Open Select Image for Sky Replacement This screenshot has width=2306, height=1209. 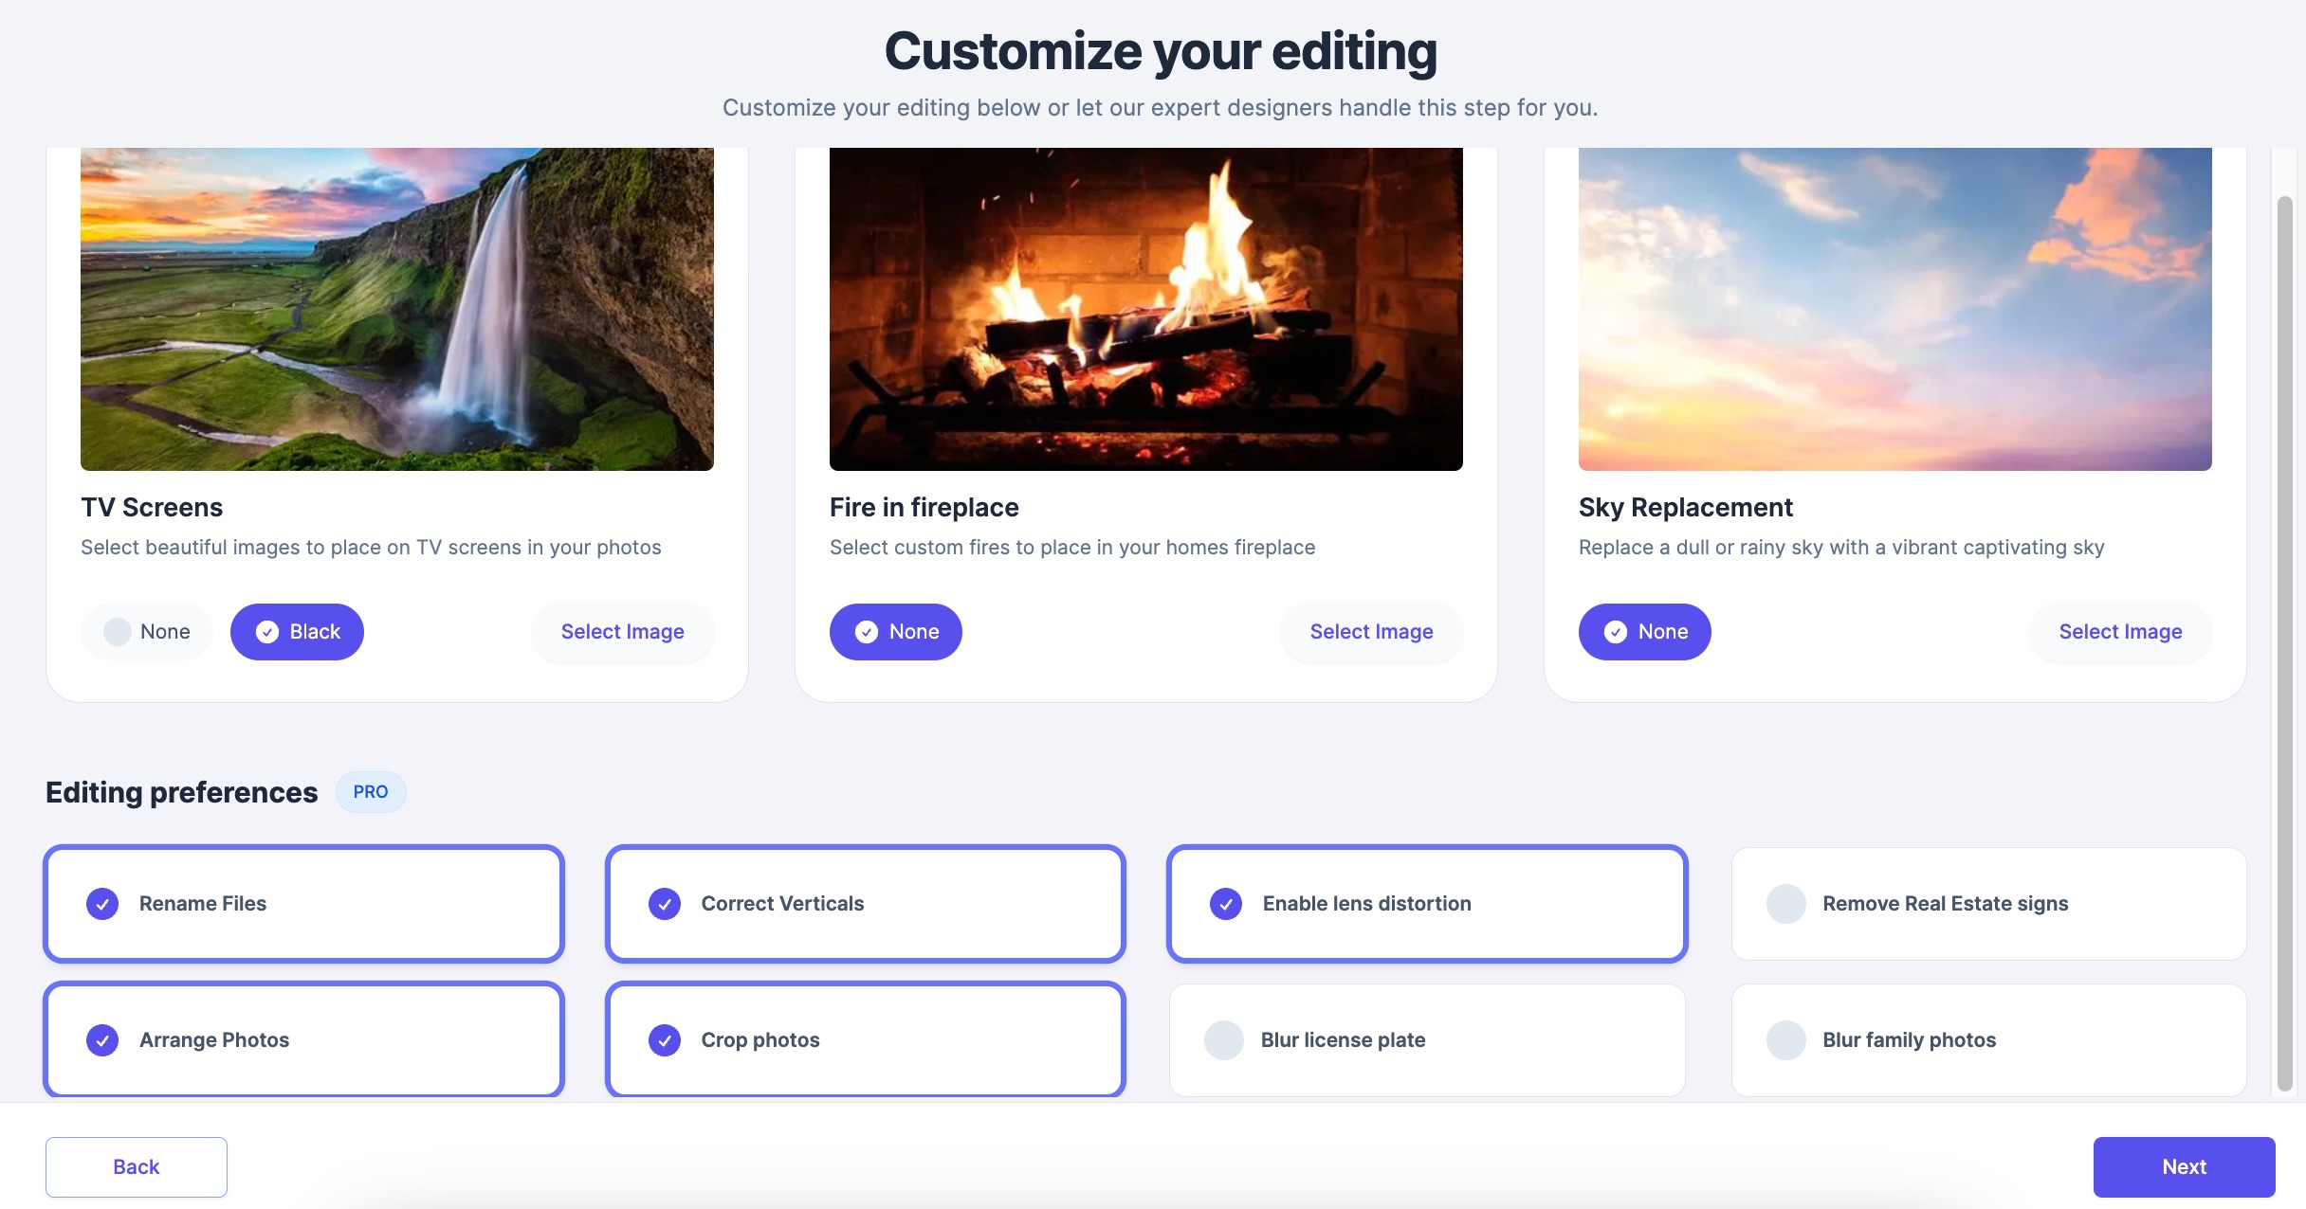coord(2120,632)
